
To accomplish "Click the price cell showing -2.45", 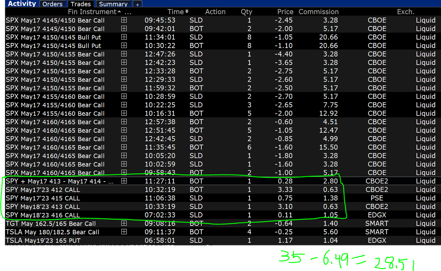I will [x=284, y=21].
